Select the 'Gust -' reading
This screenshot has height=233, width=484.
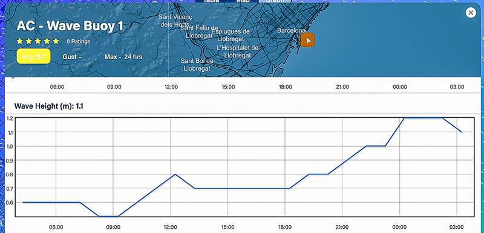72,57
